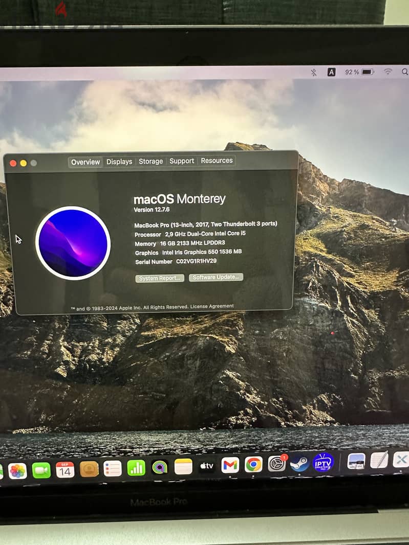Click the battery status icon

(368, 72)
